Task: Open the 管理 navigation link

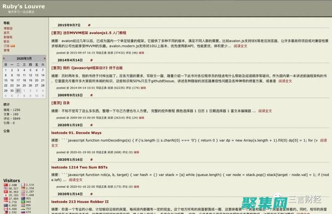Action: pyautogui.click(x=7, y=50)
